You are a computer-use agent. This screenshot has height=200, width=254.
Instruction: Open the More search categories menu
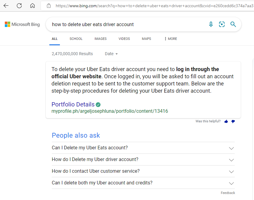click(x=171, y=39)
